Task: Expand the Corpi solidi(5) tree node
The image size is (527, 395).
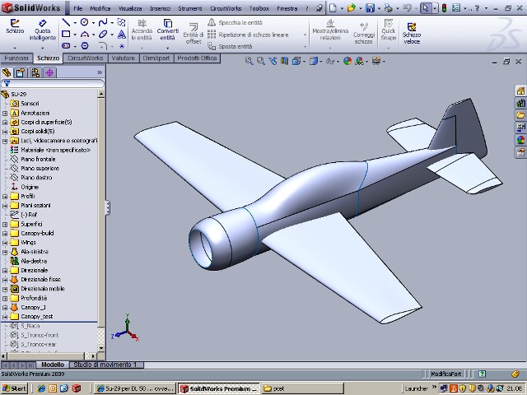Action: 5,131
